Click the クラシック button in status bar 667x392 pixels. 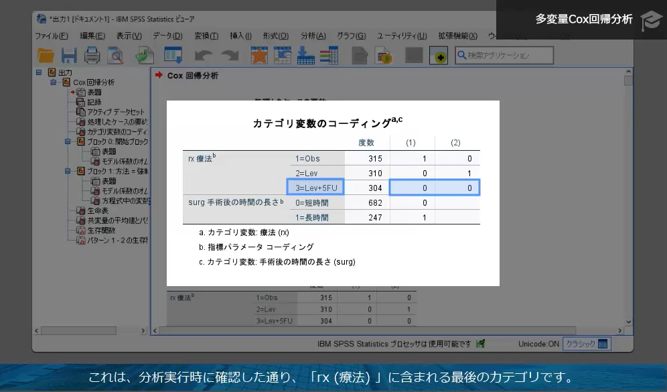(586, 344)
